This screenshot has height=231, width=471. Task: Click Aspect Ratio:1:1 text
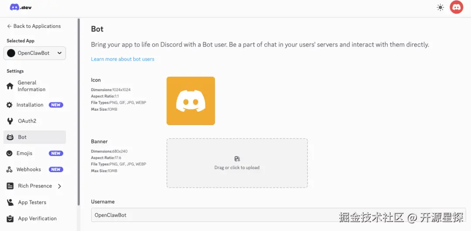104,96
